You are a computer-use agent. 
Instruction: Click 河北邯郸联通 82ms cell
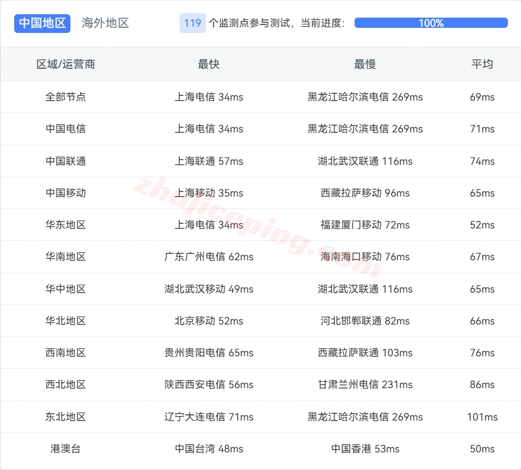(365, 321)
